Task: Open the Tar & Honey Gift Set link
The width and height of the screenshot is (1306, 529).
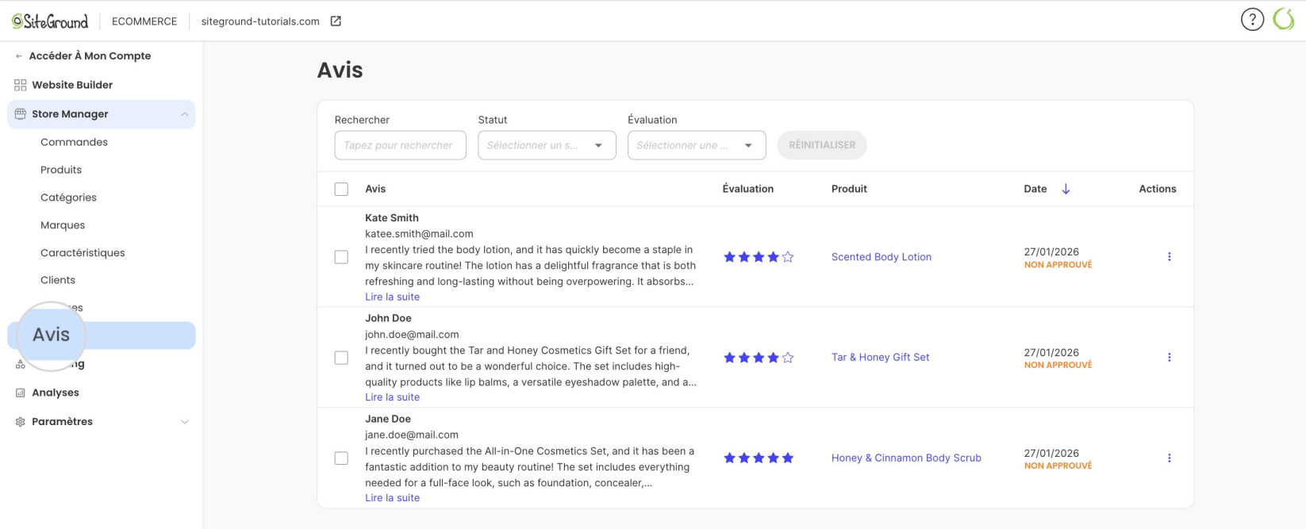Action: 881,358
